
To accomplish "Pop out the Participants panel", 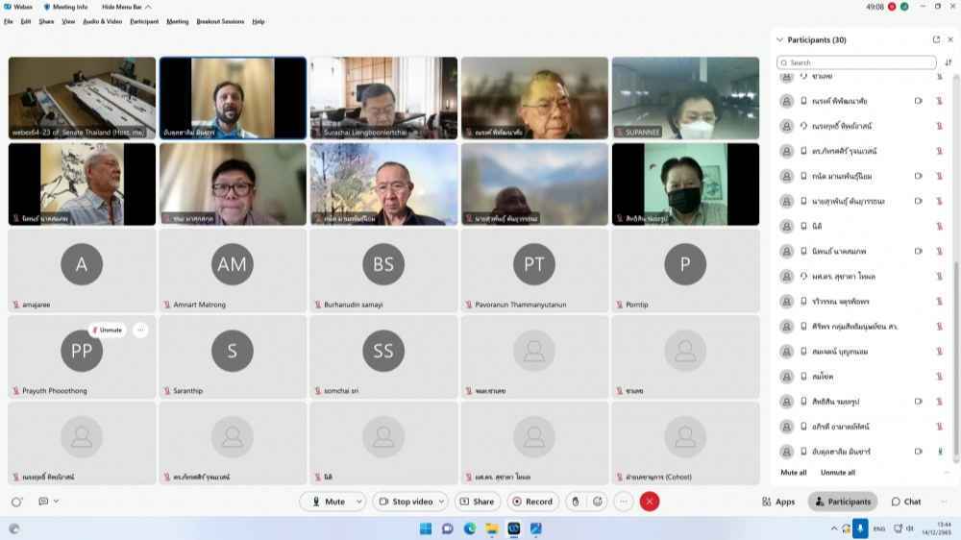I will click(936, 39).
